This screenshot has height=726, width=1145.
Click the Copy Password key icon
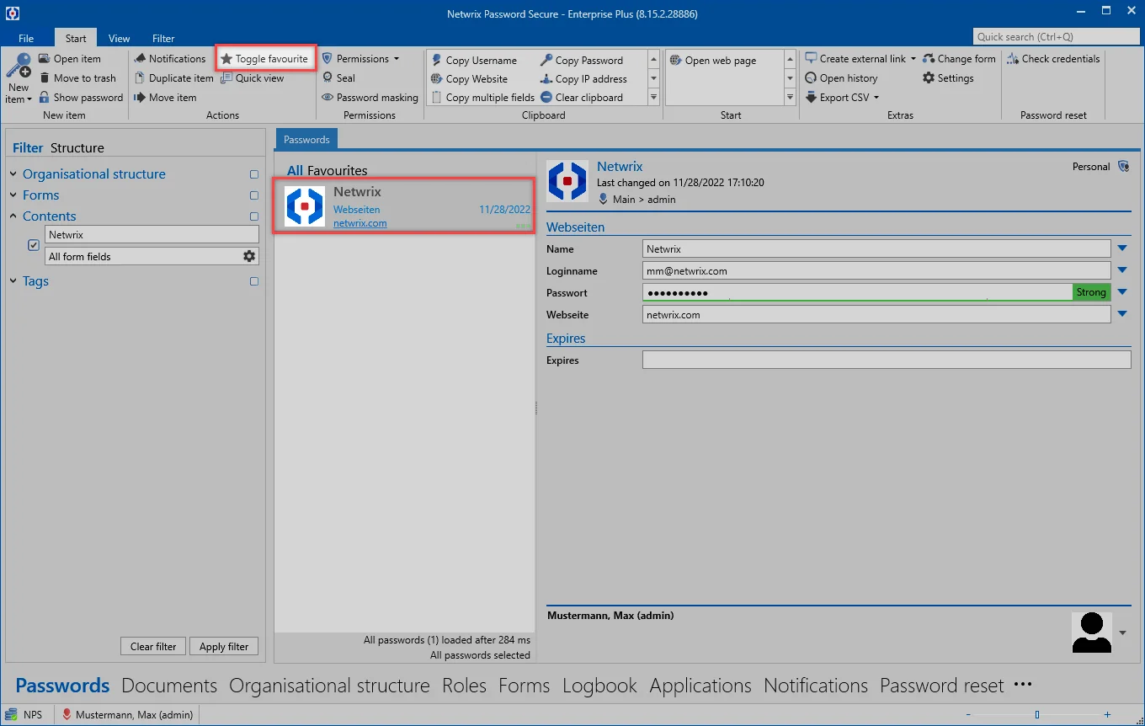tap(546, 60)
